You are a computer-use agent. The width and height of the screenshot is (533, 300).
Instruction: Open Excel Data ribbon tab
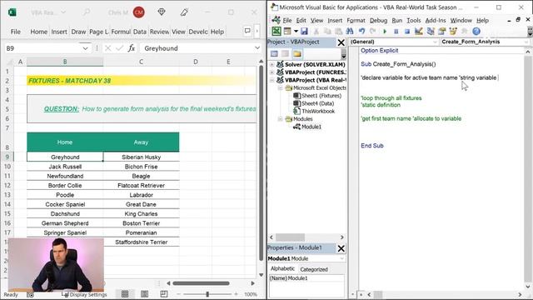[140, 32]
